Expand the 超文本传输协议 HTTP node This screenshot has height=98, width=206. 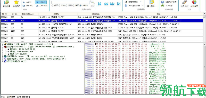(2, 61)
